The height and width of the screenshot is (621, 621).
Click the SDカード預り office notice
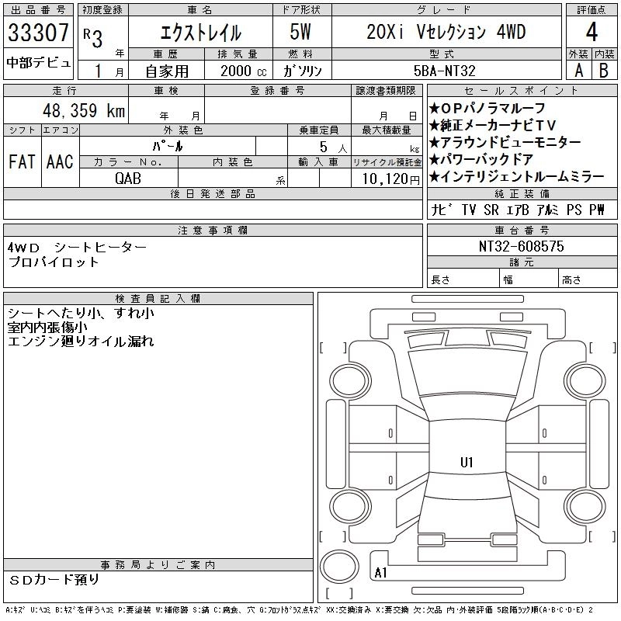56,579
